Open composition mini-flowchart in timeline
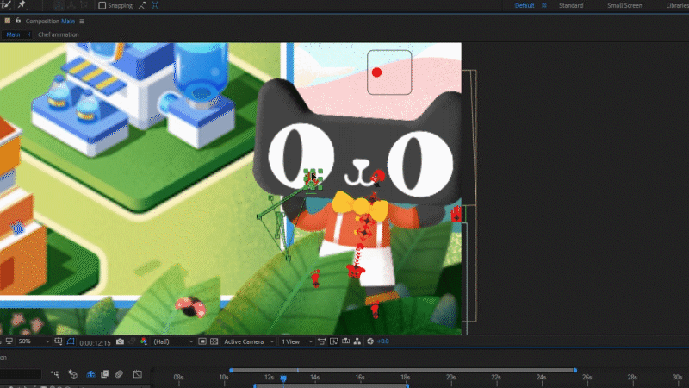This screenshot has height=388, width=689. (x=54, y=374)
